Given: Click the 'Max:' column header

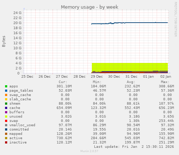Looking at the screenshot, I should click(x=165, y=82).
